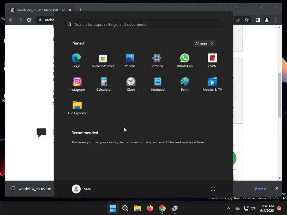Screen dimensions: 287x215
Task: Open Settings from the Start menu
Action: (157, 61)
